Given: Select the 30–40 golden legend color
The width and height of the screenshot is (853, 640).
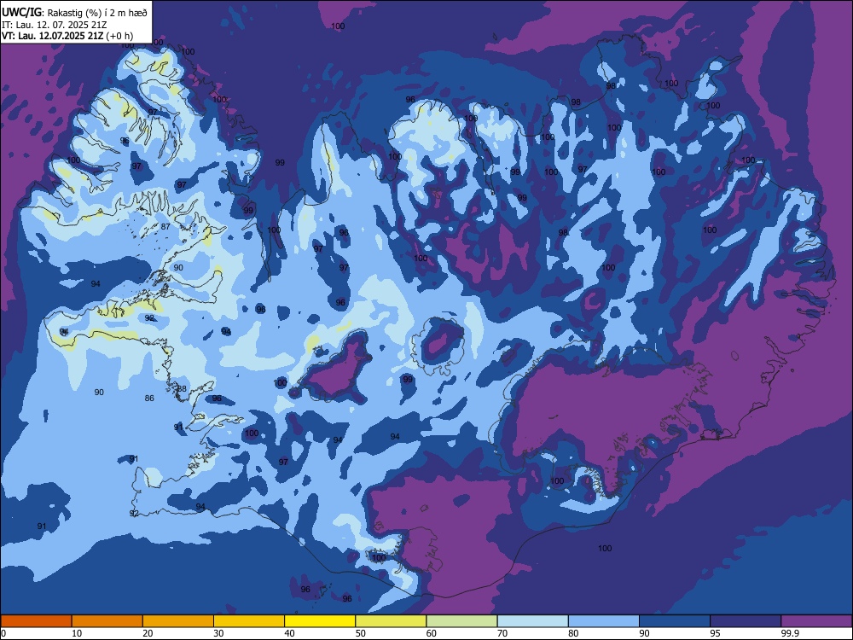Looking at the screenshot, I should (x=249, y=621).
